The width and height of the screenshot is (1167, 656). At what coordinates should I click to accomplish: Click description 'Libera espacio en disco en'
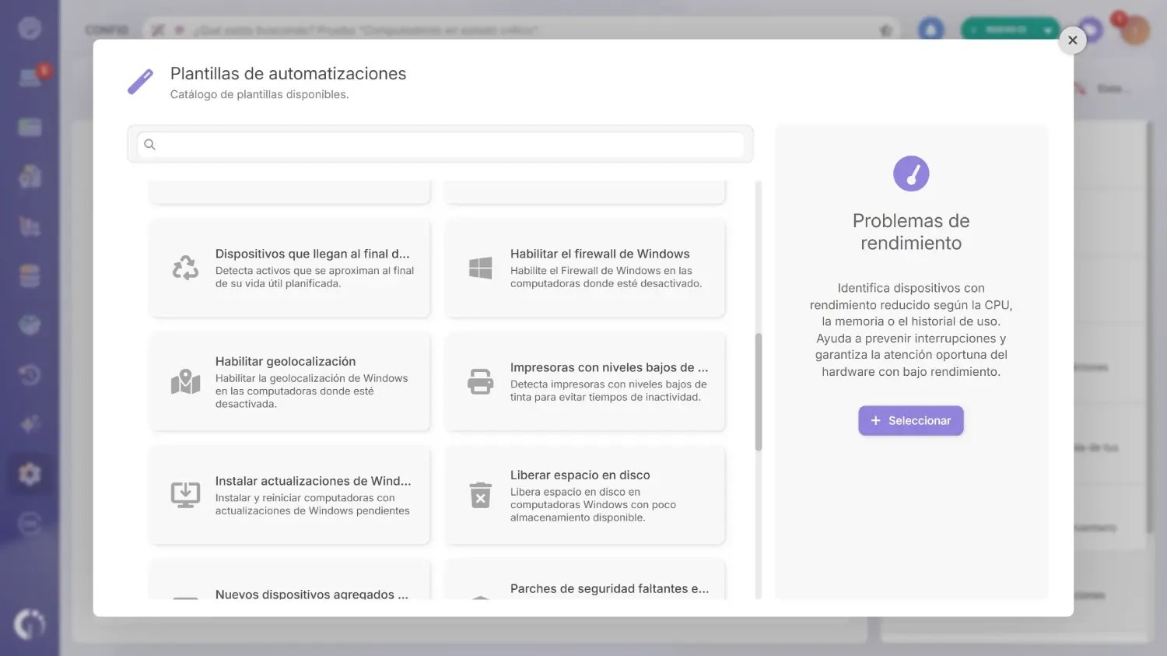click(x=575, y=492)
